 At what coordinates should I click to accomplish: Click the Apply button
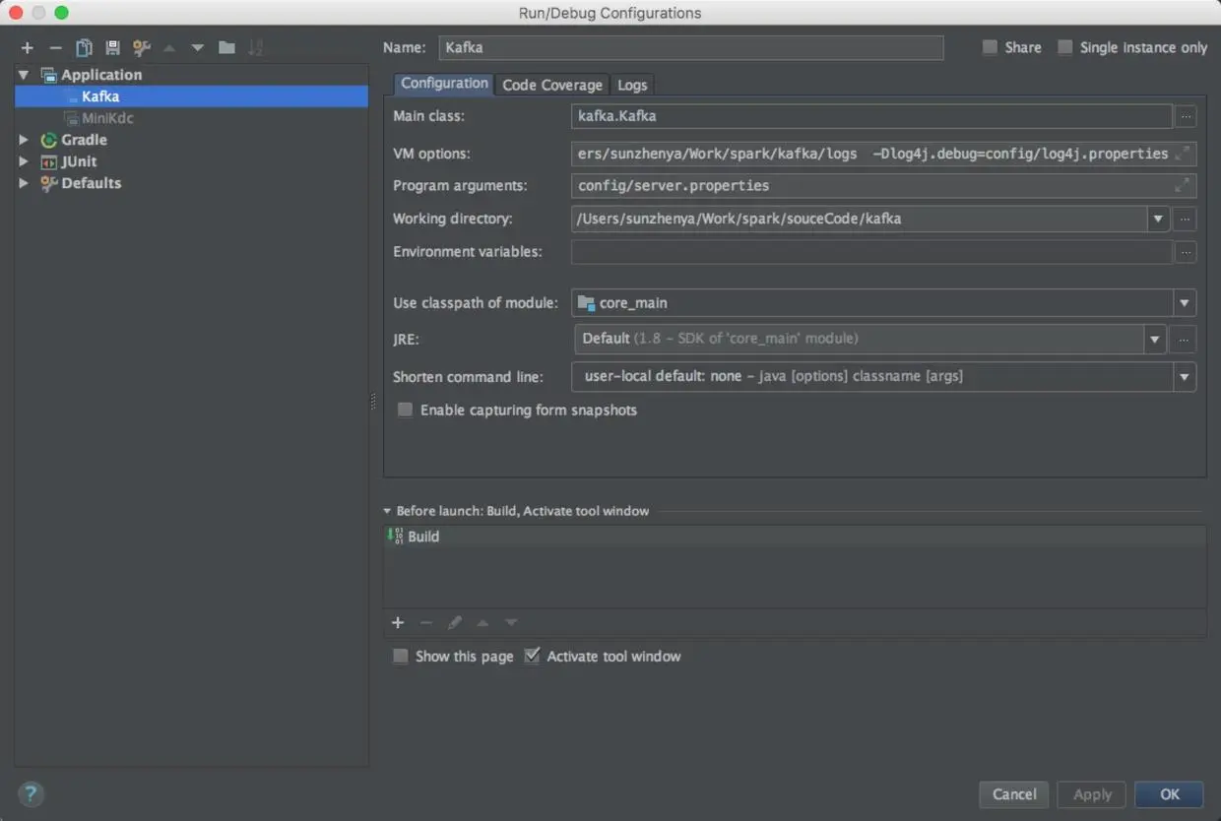pyautogui.click(x=1092, y=794)
